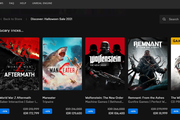Click Wolfenstein: The New Order title text

104,98
